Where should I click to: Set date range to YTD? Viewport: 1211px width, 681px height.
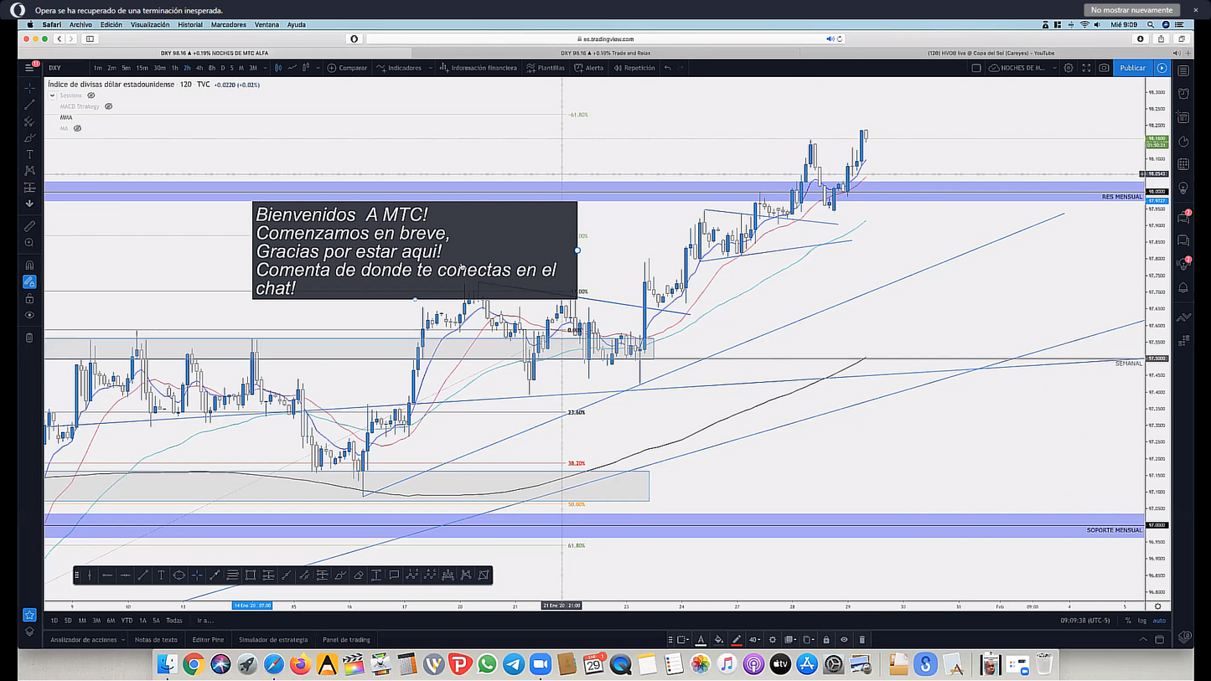(127, 621)
